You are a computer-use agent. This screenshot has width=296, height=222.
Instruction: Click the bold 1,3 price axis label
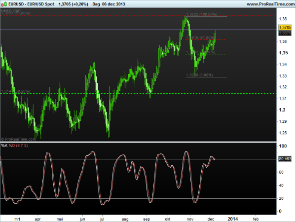(x=282, y=110)
